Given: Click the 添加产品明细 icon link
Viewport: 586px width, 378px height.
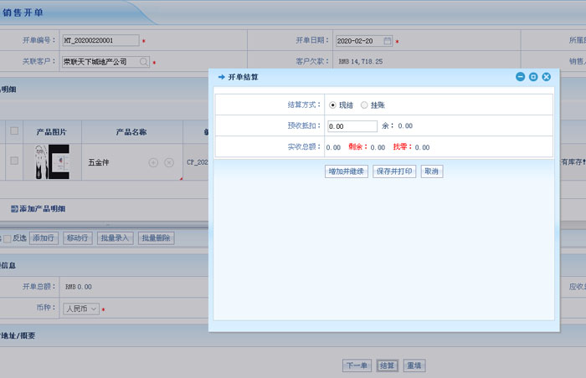Looking at the screenshot, I should point(14,208).
